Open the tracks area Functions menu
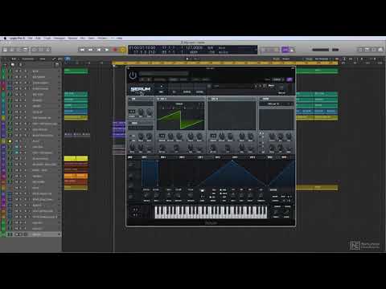The image size is (386, 289). pyautogui.click(x=28, y=59)
